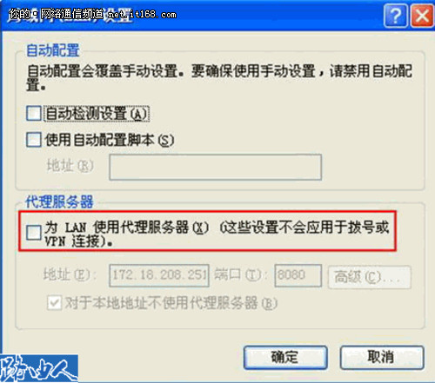Click the 使用自动配置脚本(S) label text

click(110, 140)
